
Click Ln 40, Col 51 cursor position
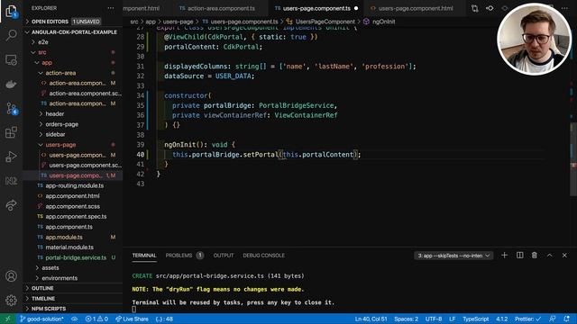pos(371,319)
